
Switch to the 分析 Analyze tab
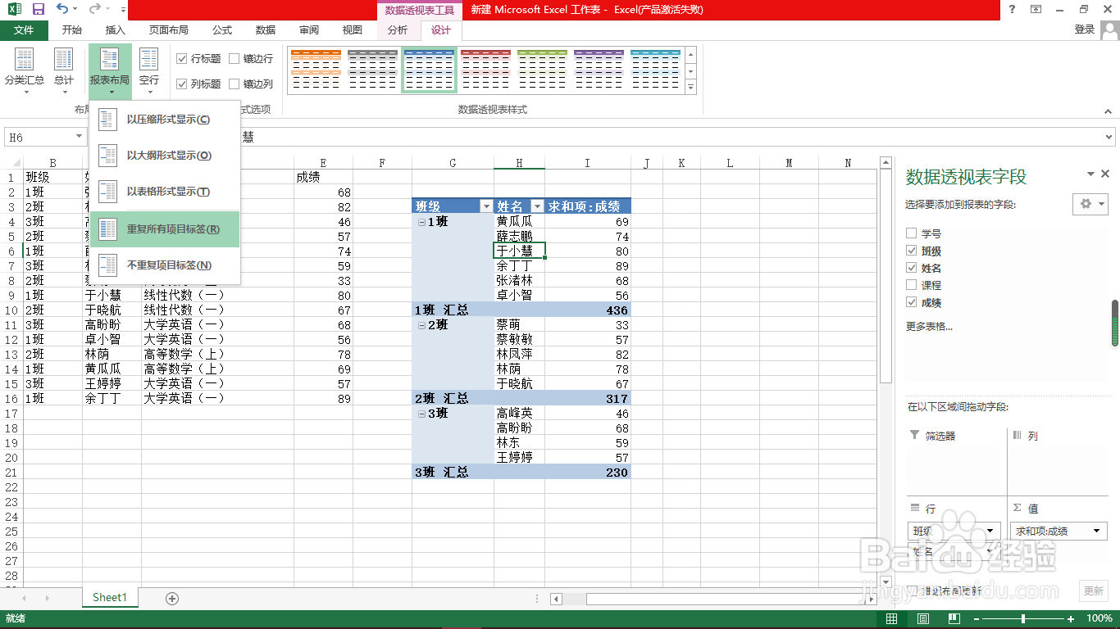(x=398, y=30)
